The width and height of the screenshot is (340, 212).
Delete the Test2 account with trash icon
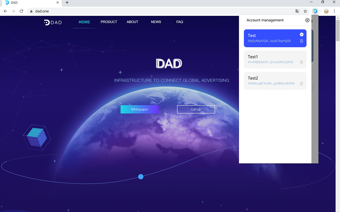[x=301, y=83]
